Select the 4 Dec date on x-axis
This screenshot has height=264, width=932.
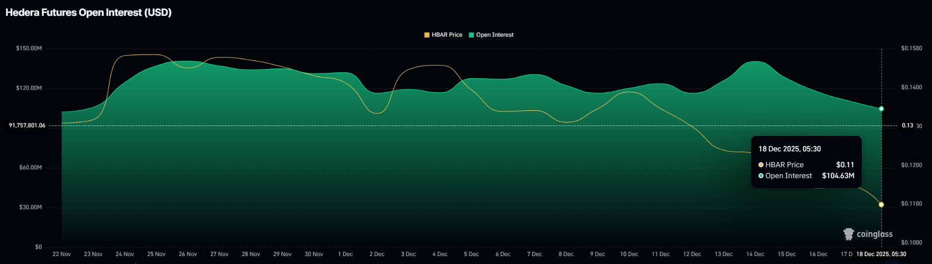pos(440,254)
